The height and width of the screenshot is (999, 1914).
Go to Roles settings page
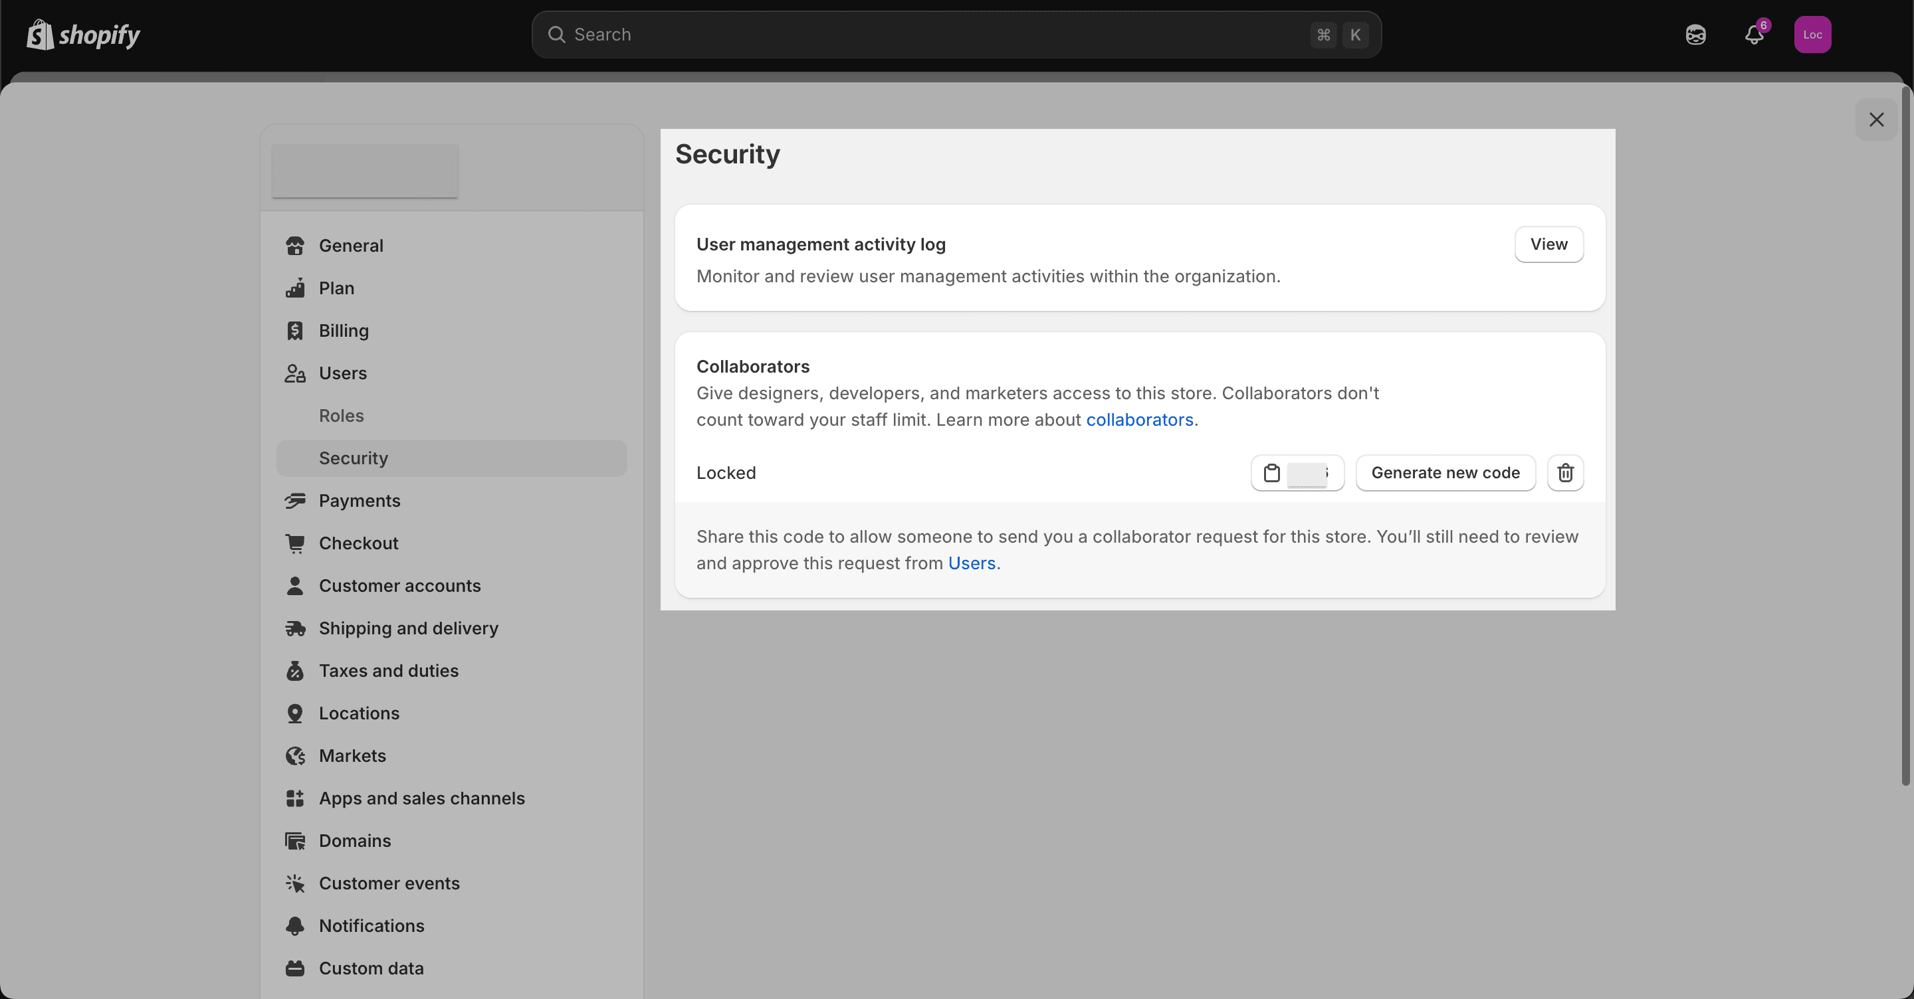[x=341, y=415]
